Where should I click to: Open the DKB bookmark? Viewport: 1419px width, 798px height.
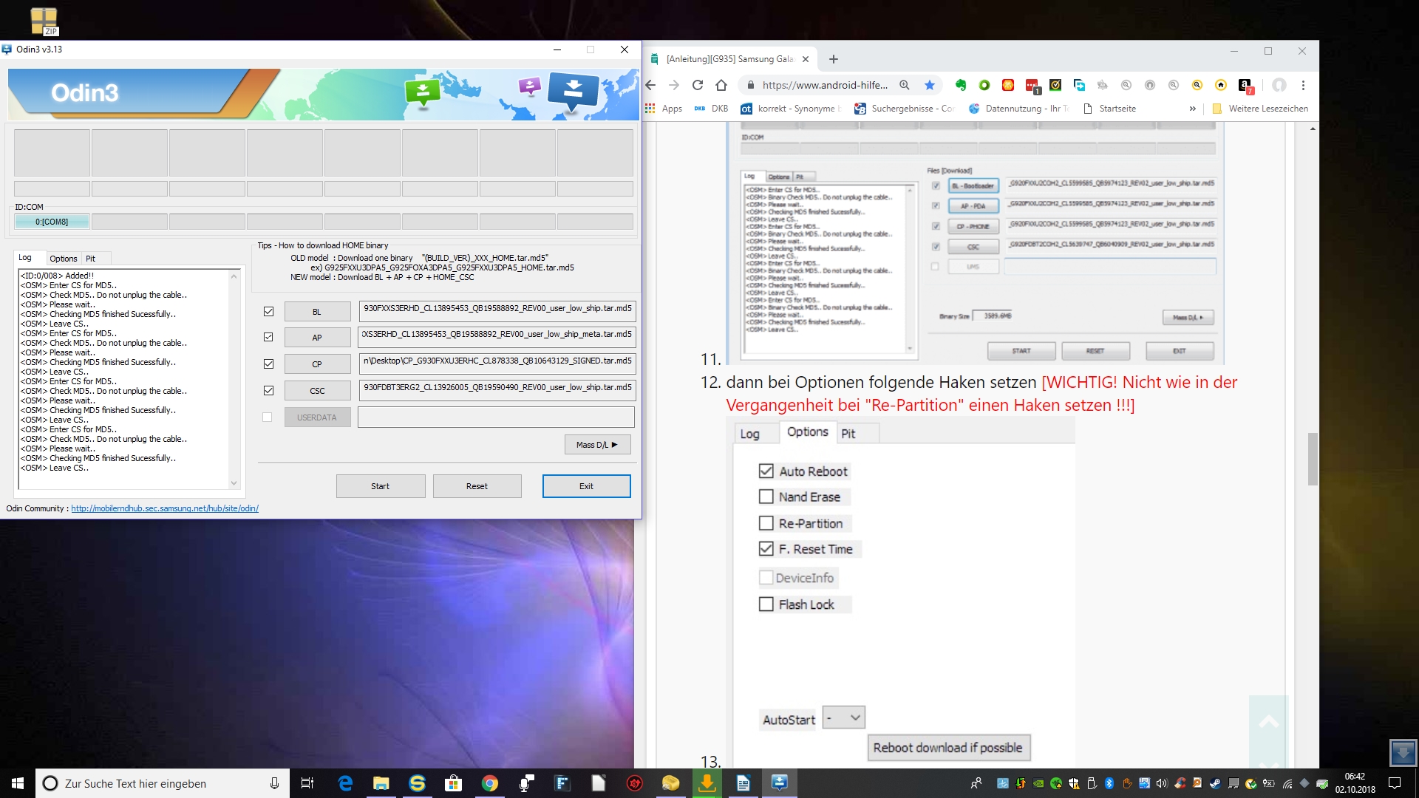tap(711, 109)
